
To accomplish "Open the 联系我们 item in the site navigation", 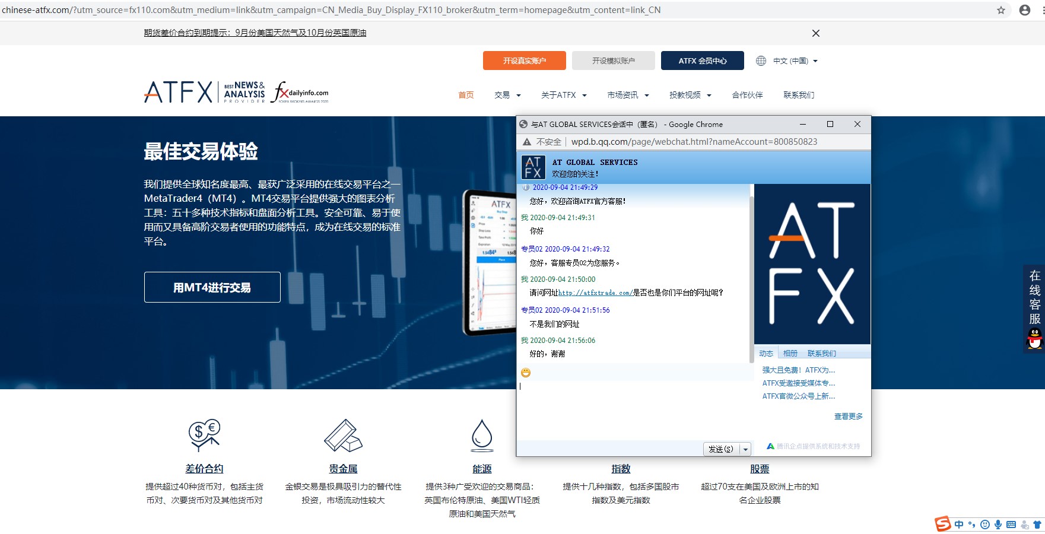I will tap(799, 95).
